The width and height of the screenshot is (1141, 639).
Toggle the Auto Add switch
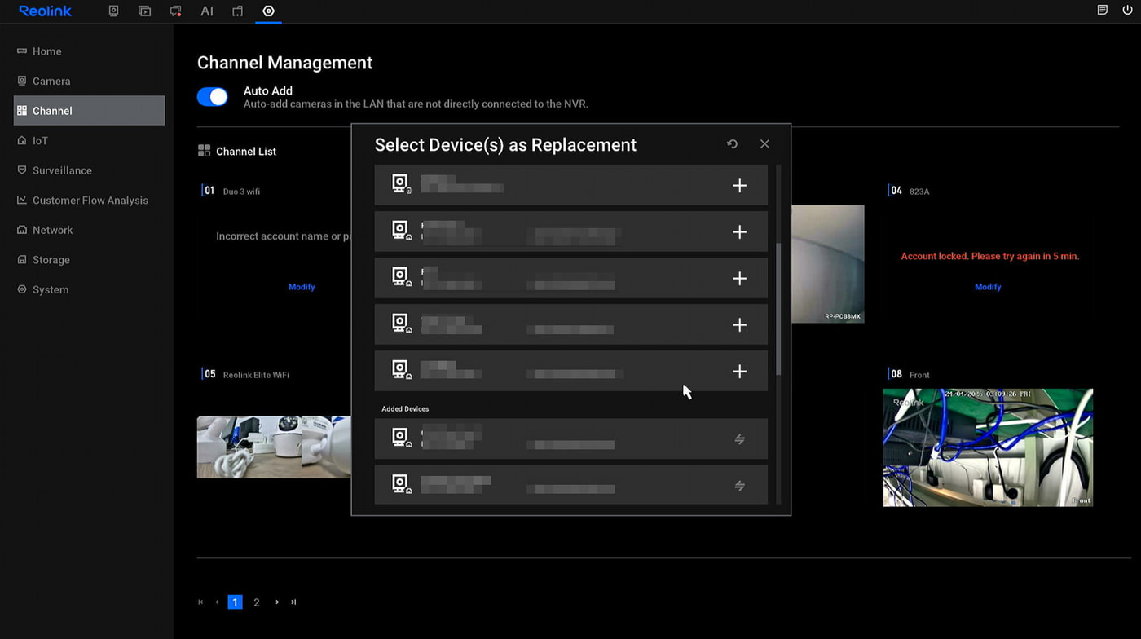[213, 97]
